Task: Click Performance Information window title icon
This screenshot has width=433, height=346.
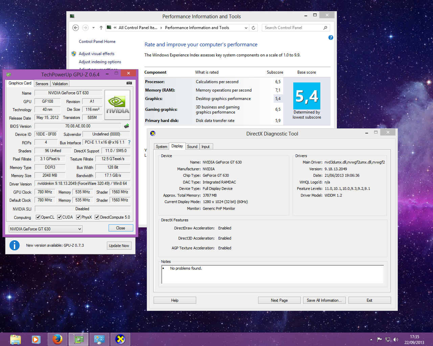Action: pos(72,16)
